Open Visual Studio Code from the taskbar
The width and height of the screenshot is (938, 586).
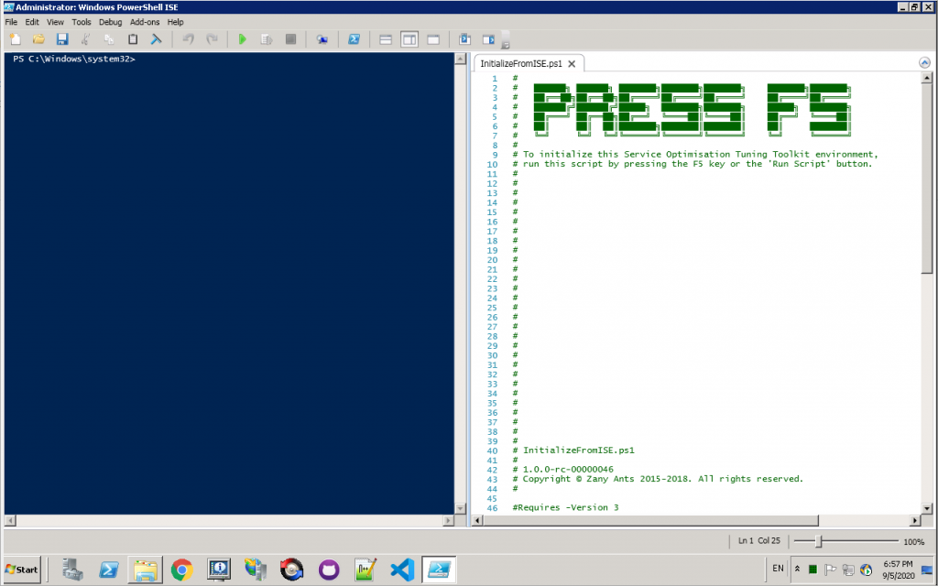pyautogui.click(x=402, y=570)
